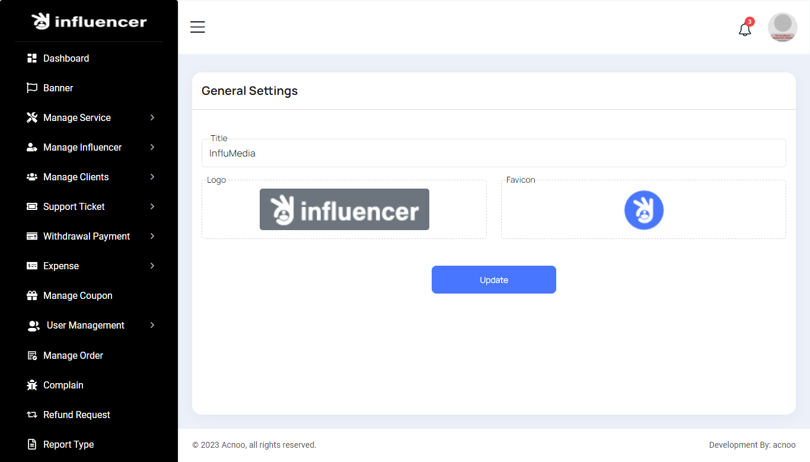Screen dimensions: 810x462
Task: Click the Report Type document icon
Action: [32, 444]
